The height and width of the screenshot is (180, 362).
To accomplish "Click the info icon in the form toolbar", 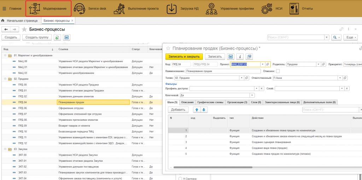I will 240,56.
